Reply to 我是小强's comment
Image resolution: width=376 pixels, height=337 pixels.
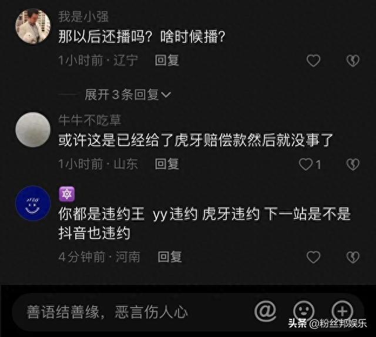tap(167, 60)
